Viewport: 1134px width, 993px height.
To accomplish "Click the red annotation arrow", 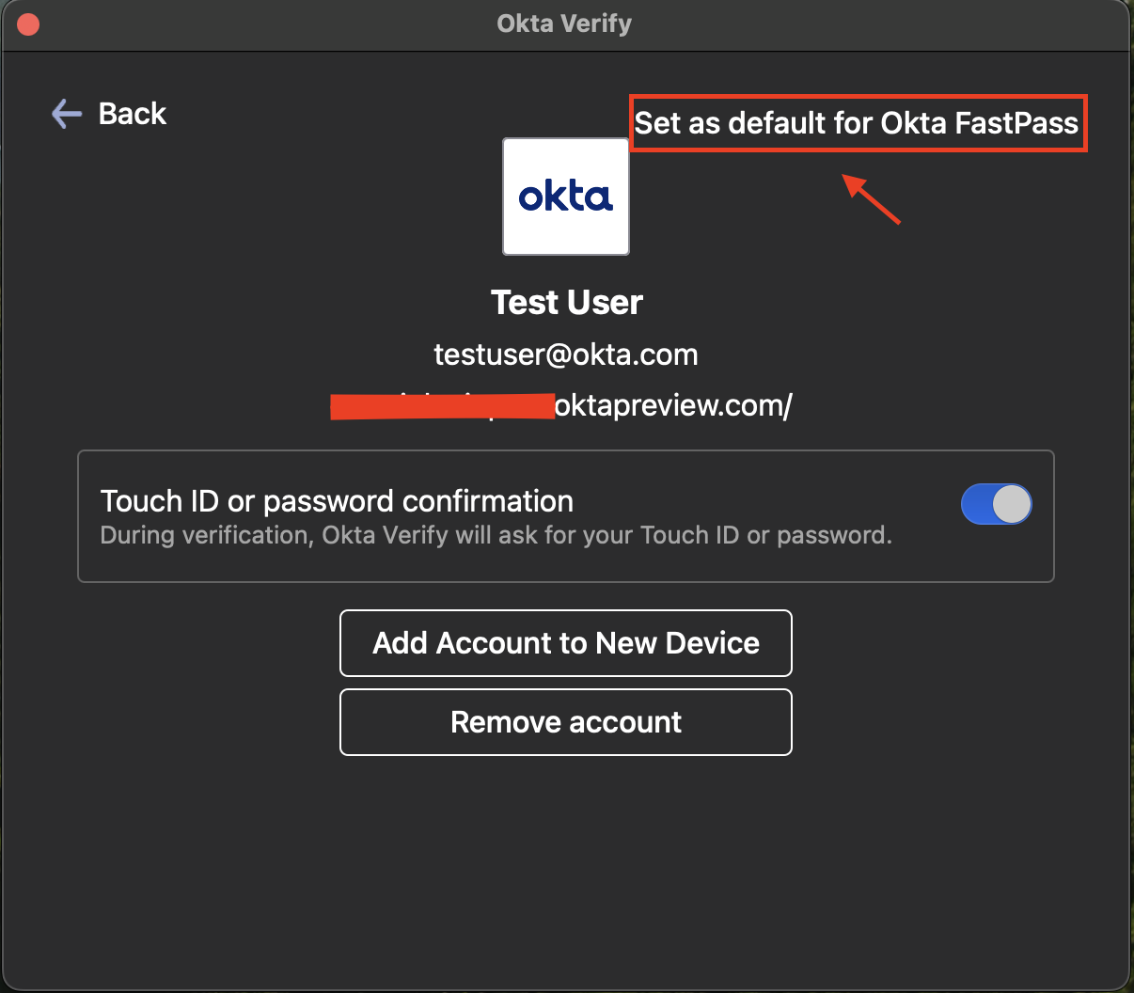I will coord(872,198).
